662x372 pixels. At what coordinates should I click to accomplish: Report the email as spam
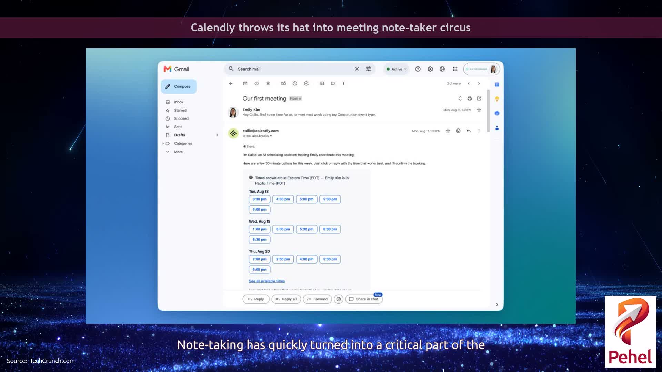coord(257,83)
